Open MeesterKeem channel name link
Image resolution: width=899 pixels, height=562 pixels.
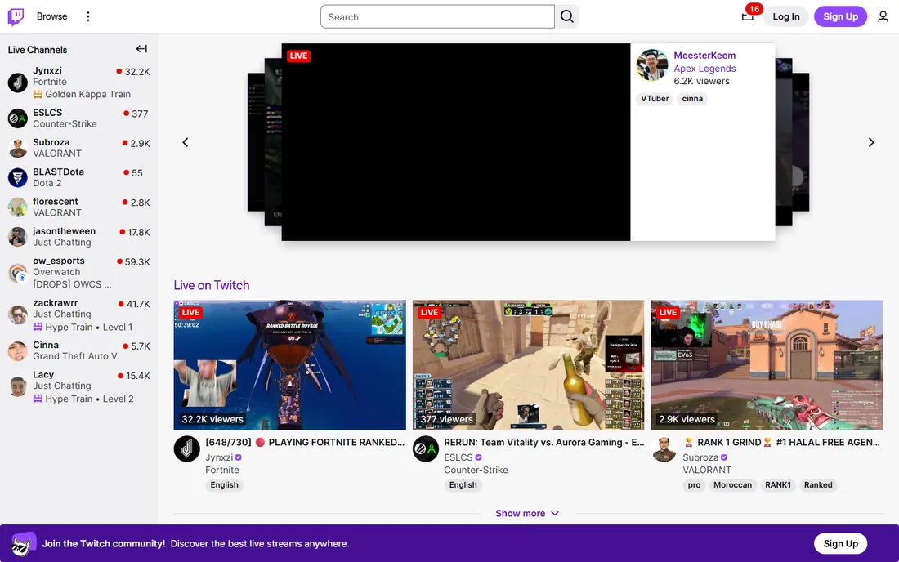(704, 56)
